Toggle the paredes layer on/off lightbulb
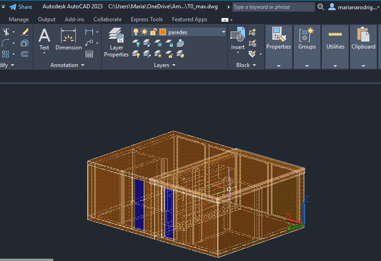This screenshot has height=261, width=381. (136, 32)
